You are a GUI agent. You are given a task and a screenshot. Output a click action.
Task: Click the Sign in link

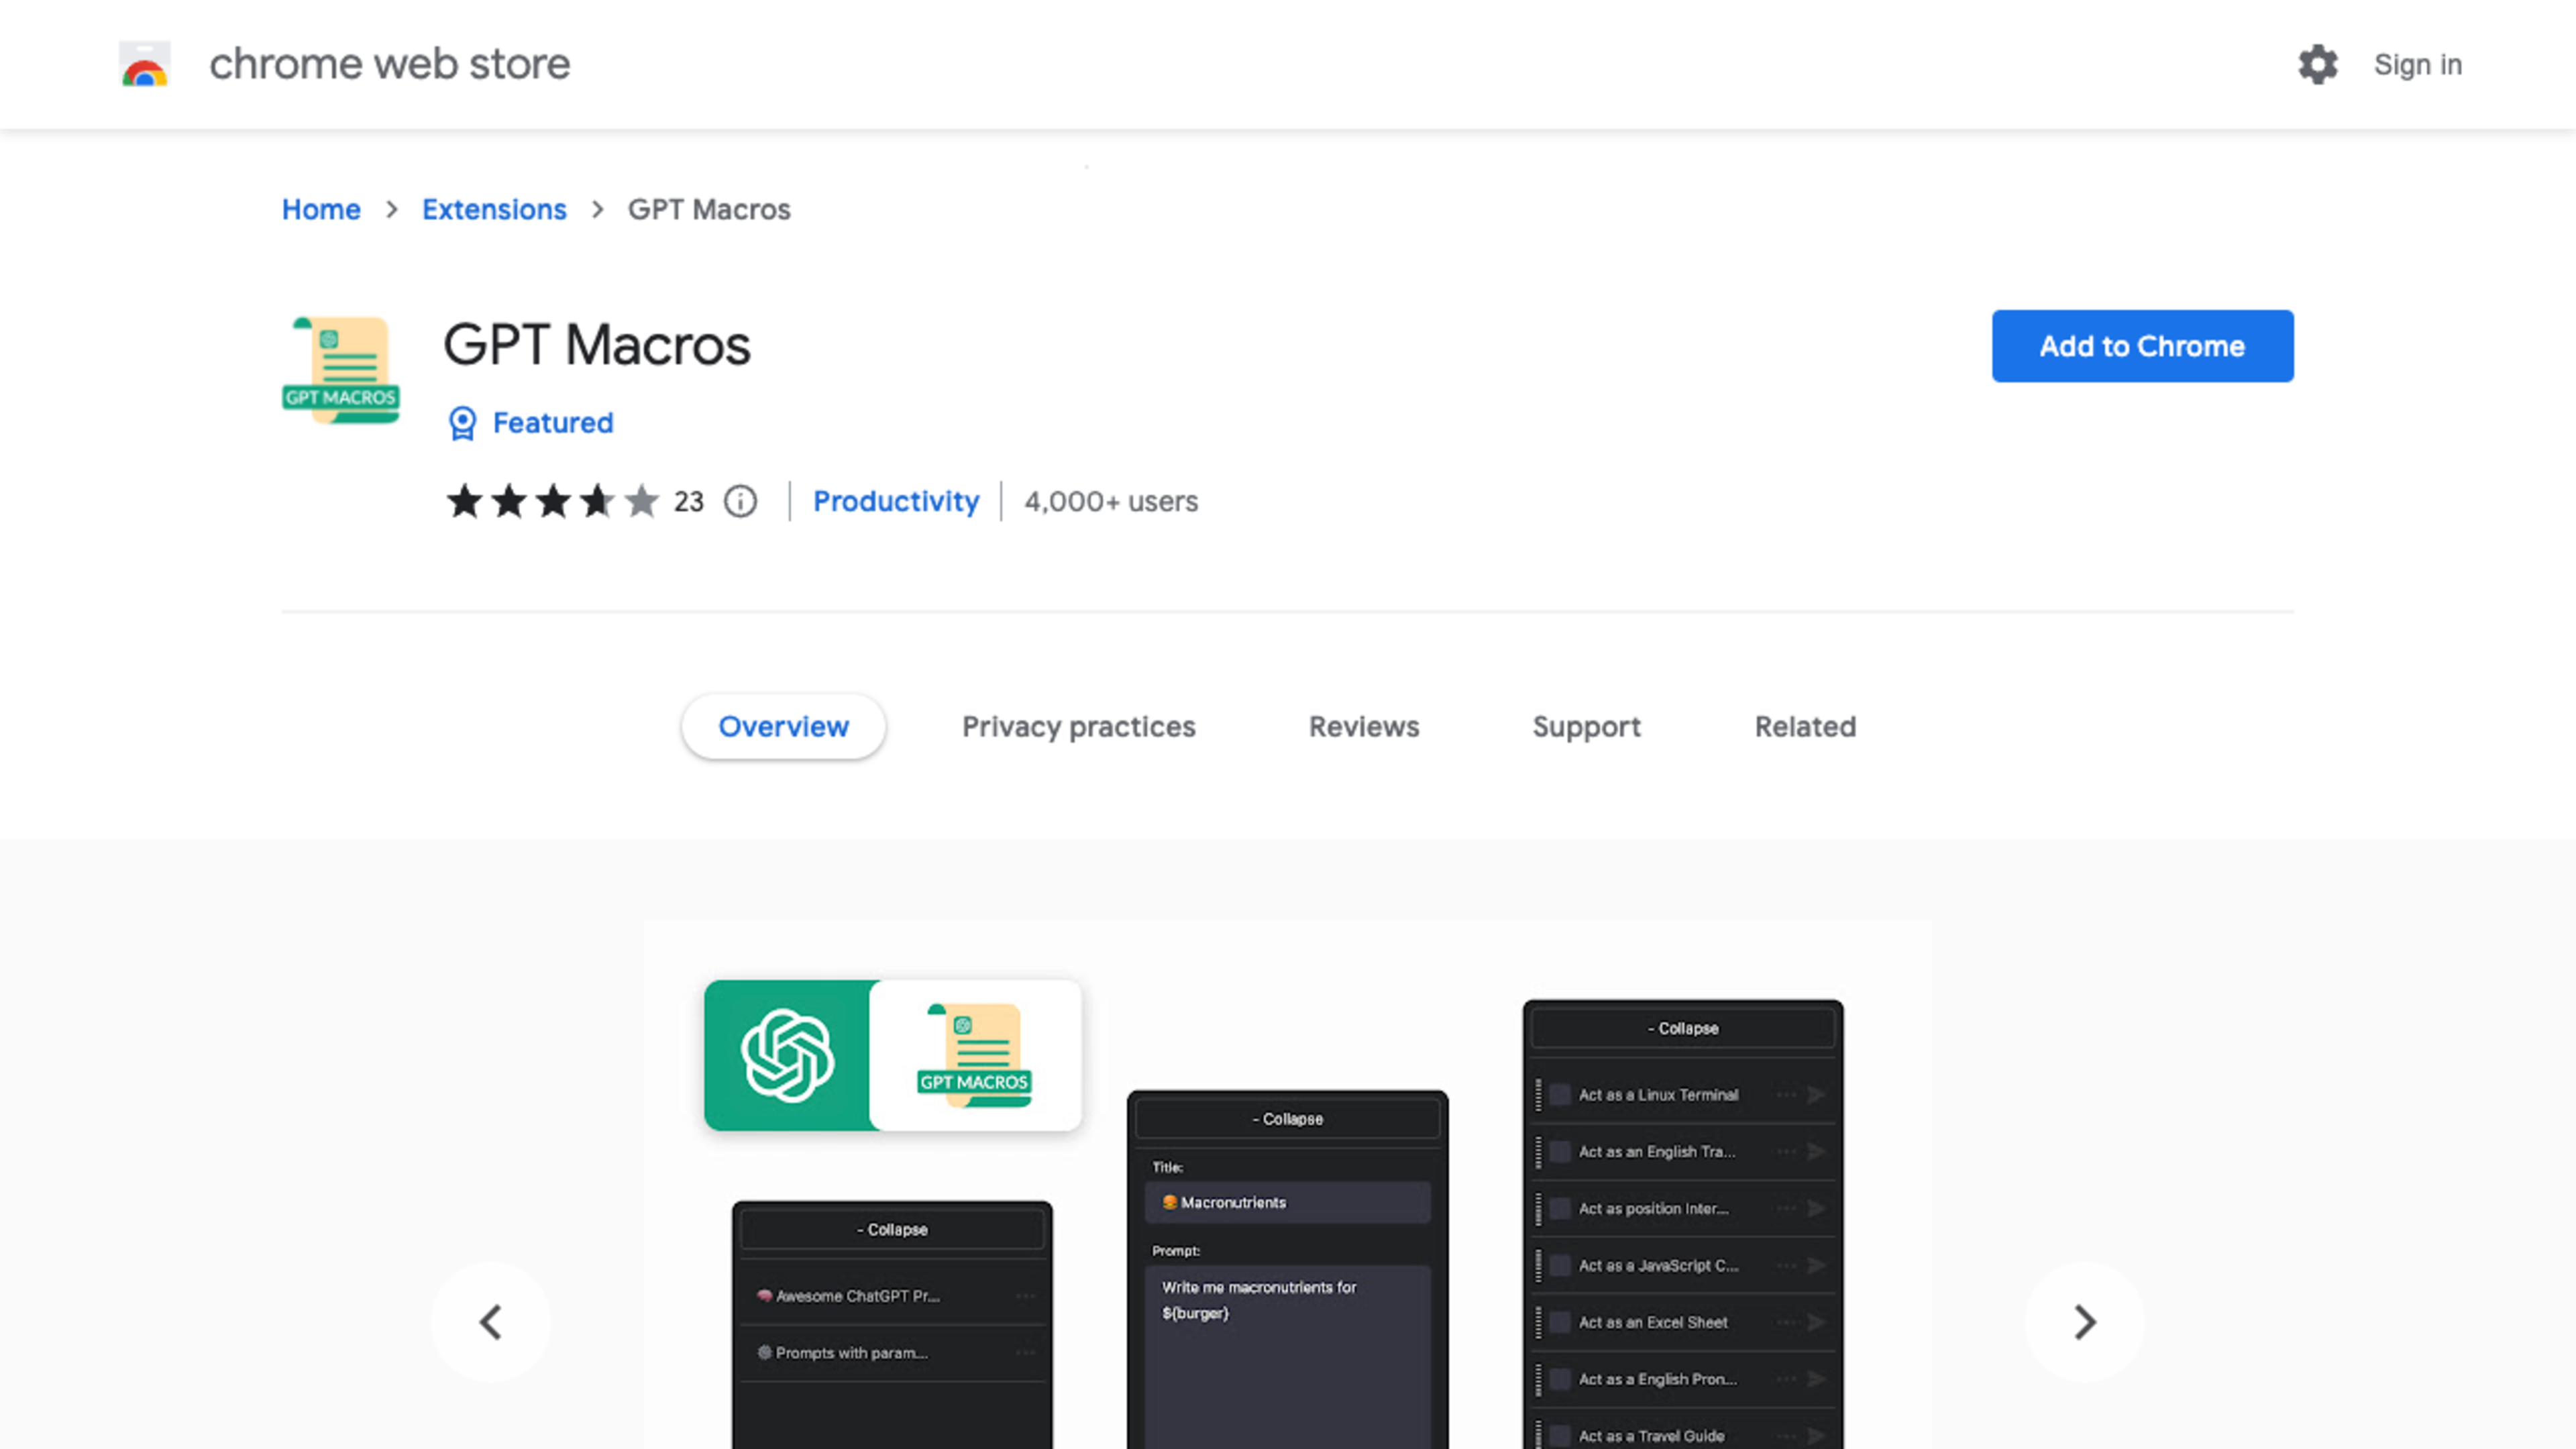click(2417, 65)
